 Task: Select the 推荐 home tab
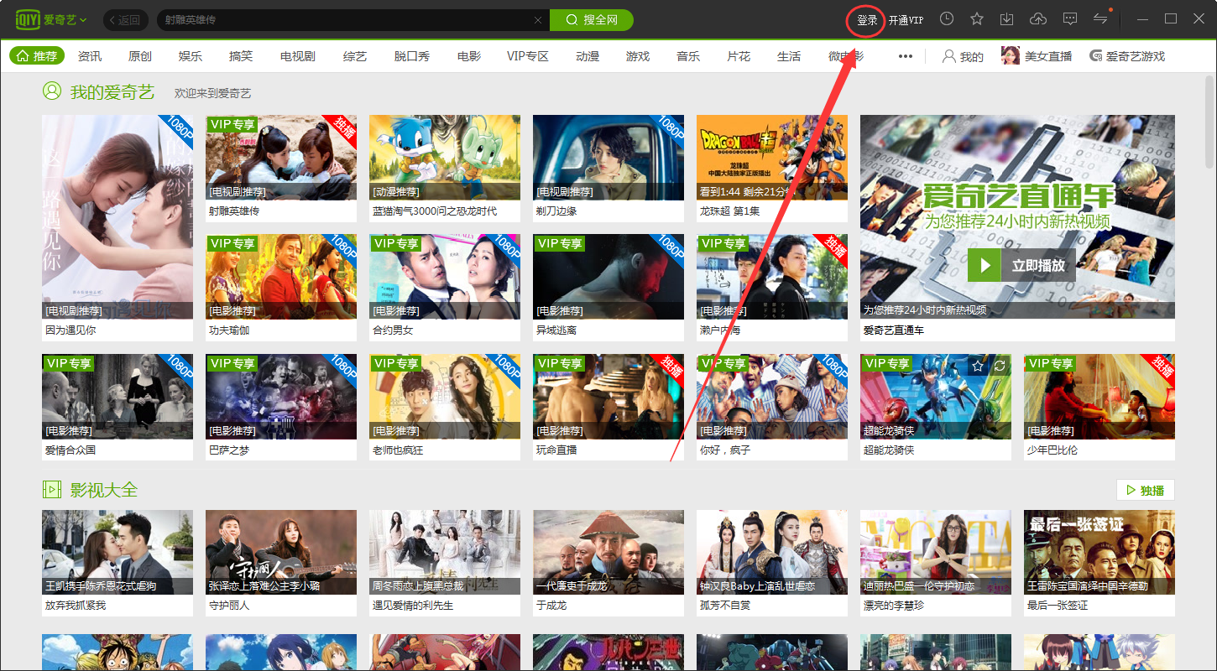(x=38, y=56)
